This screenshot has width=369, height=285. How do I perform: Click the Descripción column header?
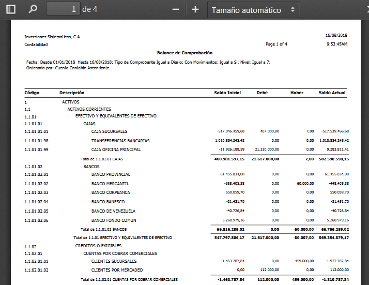click(72, 93)
